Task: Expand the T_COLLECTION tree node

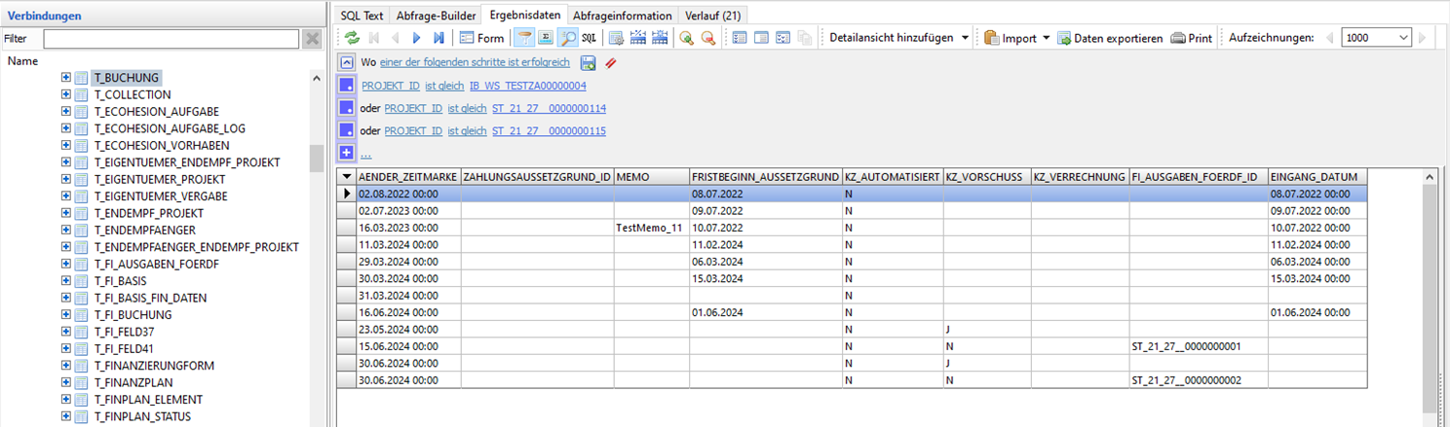Action: (x=66, y=94)
